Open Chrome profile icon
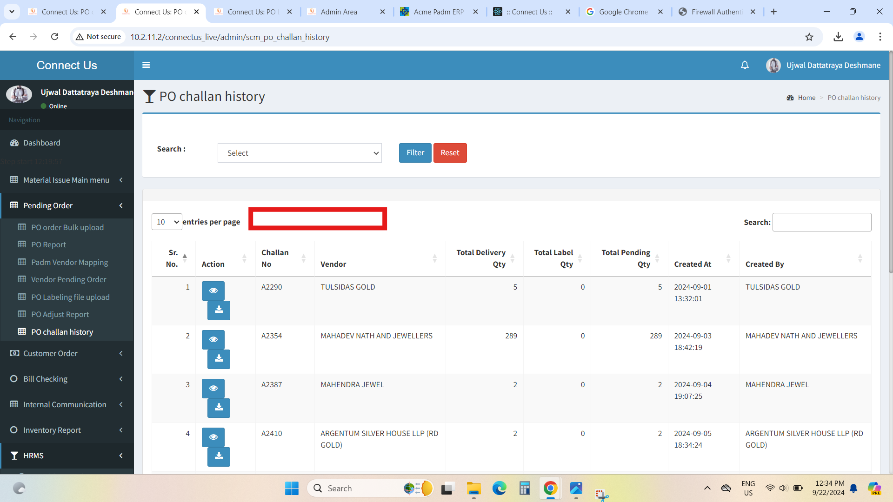The image size is (893, 502). tap(859, 37)
